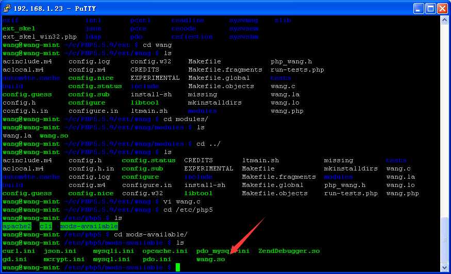Click the 'cd /etc/php5' command
451x274 pixels.
188,210
